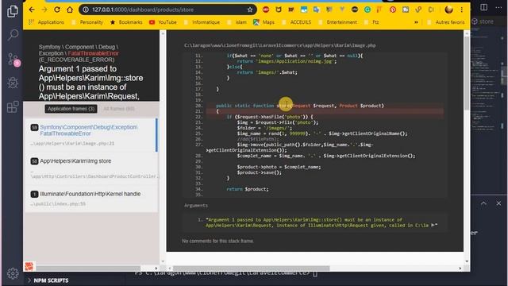Expand the NPM SCRIPTS section
Image resolution: width=508 pixels, height=286 pixels.
coord(48,280)
